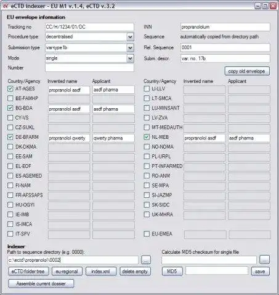Click the Subm. descr. input field
279x295 pixels.
click(x=225, y=58)
